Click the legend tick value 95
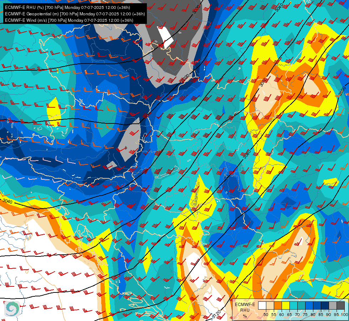Image resolution: width=349 pixels, height=321 pixels. 336,315
